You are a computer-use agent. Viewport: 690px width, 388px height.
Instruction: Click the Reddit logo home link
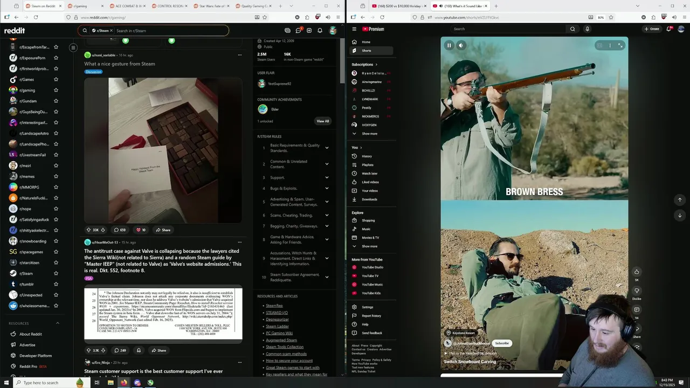15,31
